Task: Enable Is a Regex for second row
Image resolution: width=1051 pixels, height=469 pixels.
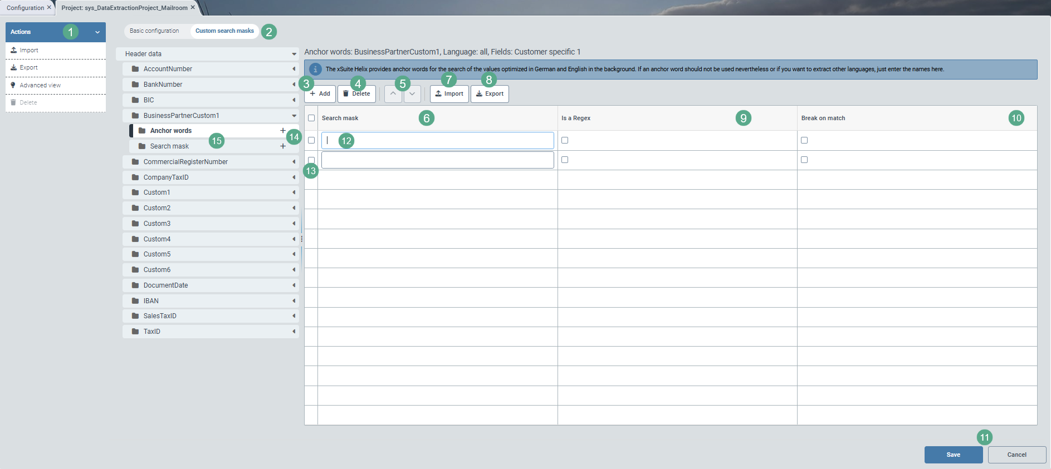Action: [x=565, y=160]
